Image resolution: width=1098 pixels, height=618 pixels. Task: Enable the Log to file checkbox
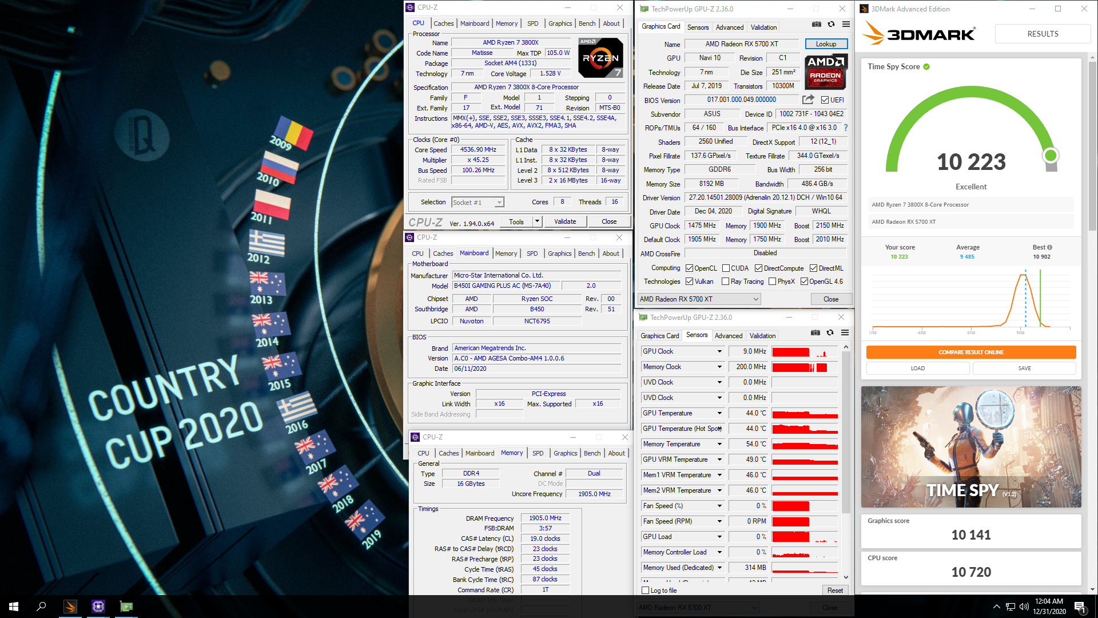click(646, 591)
